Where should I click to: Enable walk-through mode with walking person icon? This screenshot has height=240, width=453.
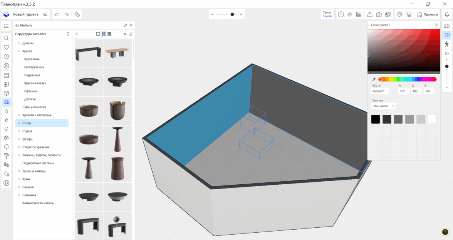pyautogui.click(x=447, y=44)
